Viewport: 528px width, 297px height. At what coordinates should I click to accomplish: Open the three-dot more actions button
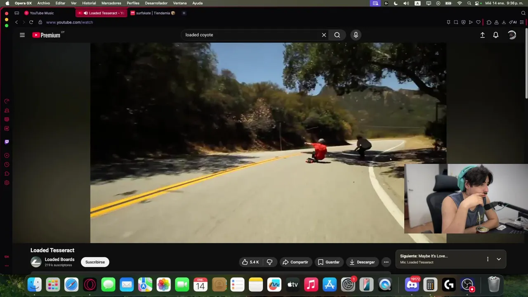pyautogui.click(x=386, y=262)
